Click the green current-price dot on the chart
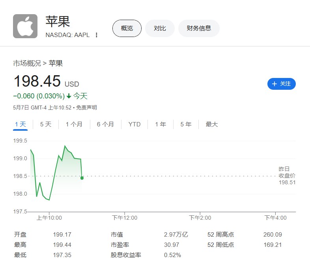 [x=82, y=178]
